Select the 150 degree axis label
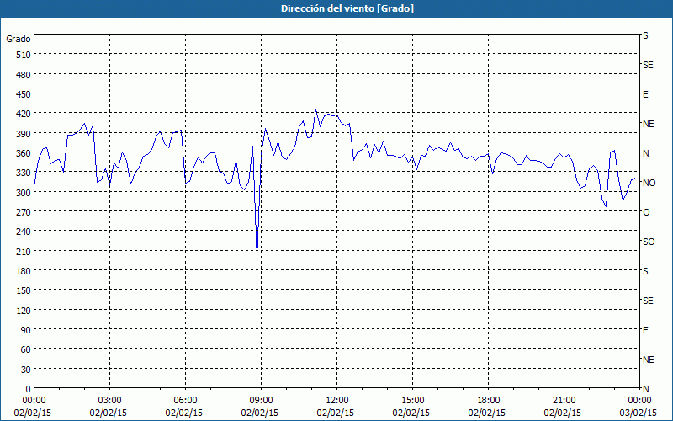Viewport: 673px width, 421px height. 24,290
